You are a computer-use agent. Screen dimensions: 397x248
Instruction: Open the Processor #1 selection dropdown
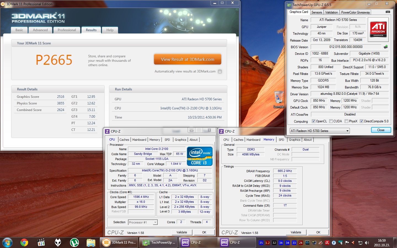143,222
